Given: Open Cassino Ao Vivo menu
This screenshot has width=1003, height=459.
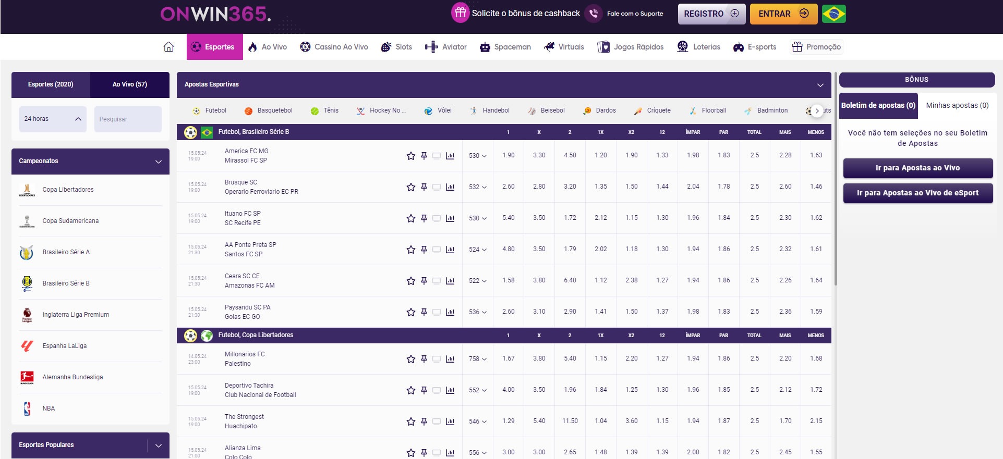Looking at the screenshot, I should 334,47.
